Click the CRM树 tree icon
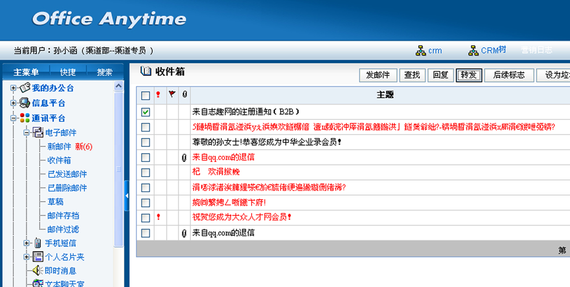 tap(473, 51)
